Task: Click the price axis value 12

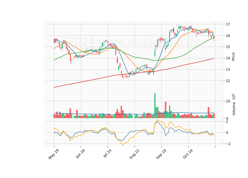Action: (x=228, y=81)
